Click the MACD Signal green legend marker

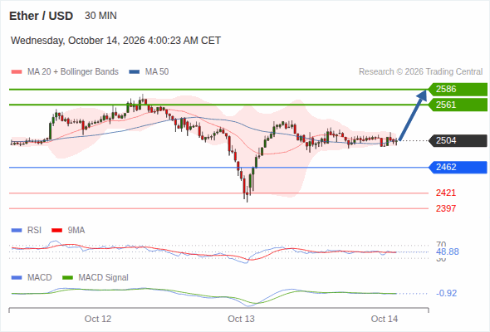pos(68,278)
